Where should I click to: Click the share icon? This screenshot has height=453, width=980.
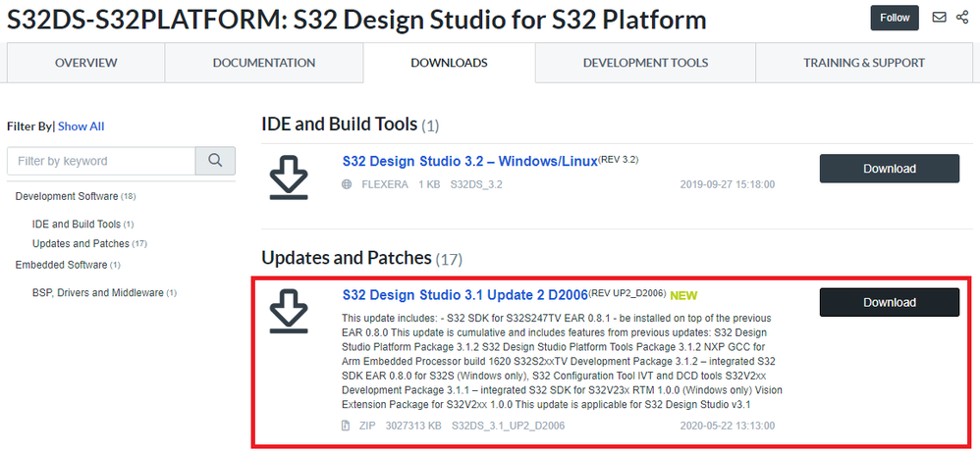coord(962,18)
